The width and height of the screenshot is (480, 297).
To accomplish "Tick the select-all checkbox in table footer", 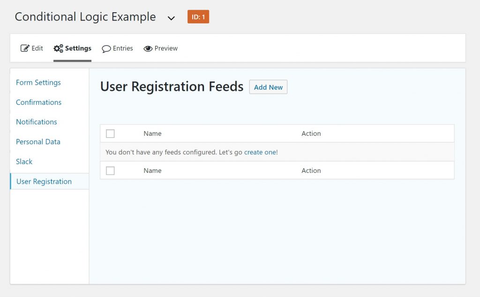I will click(x=110, y=171).
